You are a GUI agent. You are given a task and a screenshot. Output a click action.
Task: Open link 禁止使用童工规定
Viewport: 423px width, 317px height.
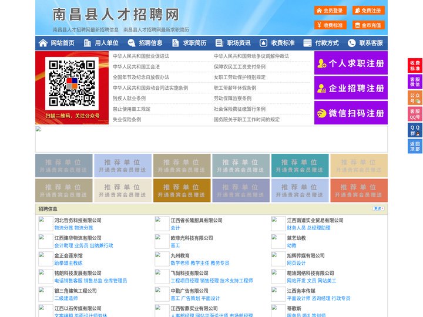pos(132,109)
